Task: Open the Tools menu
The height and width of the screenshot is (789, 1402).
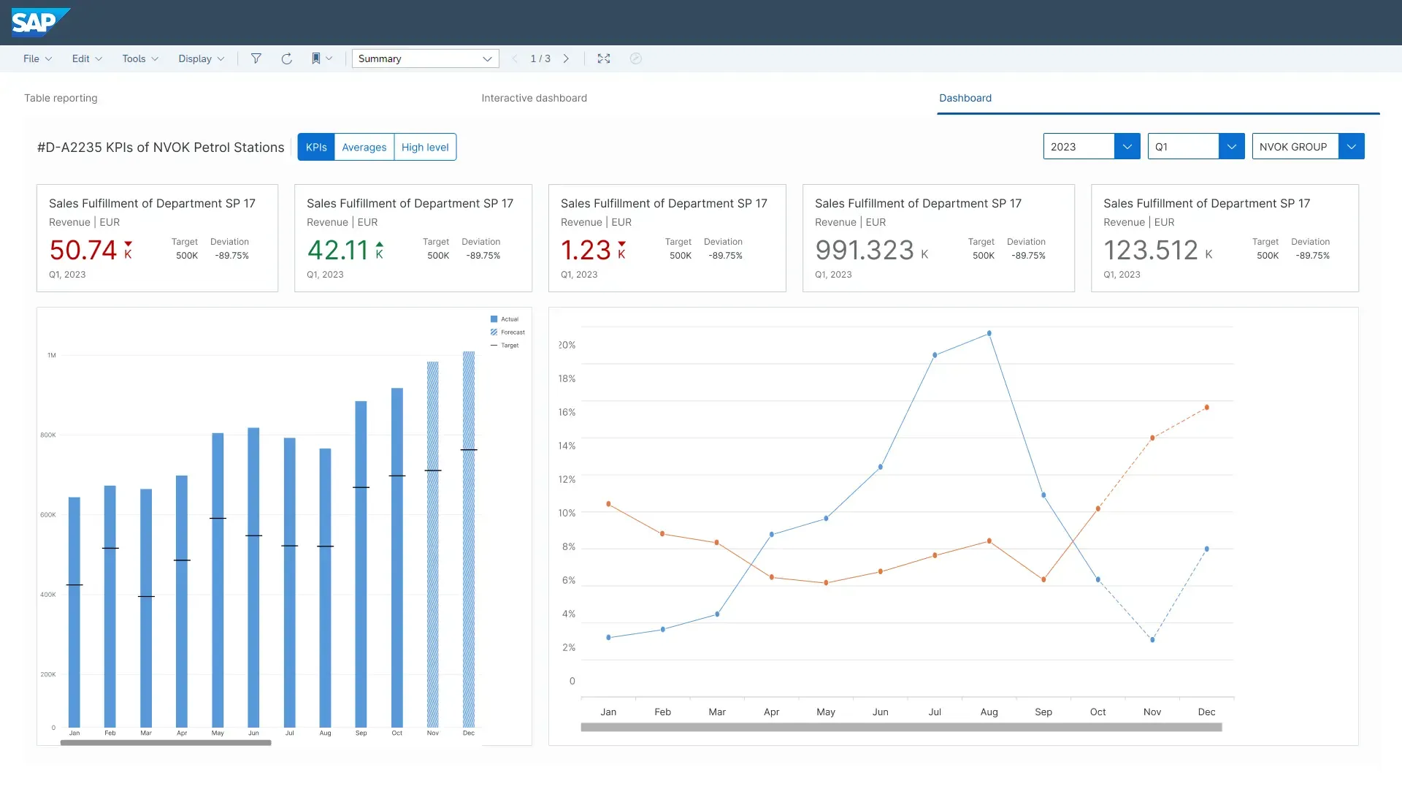Action: pos(140,58)
